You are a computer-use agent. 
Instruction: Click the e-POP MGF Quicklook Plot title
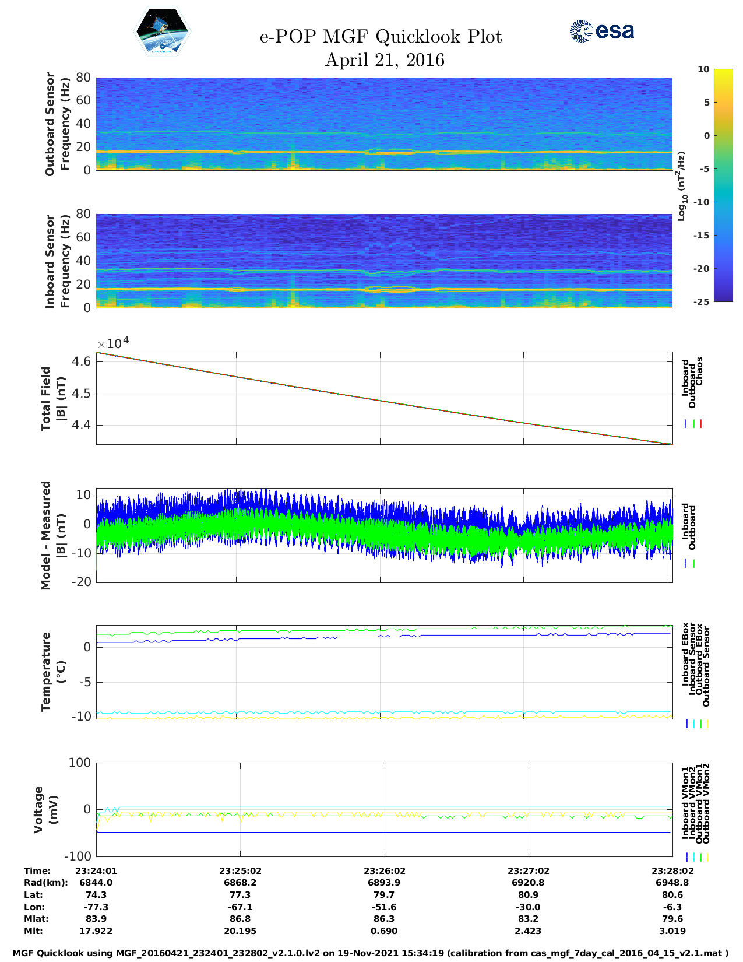click(x=381, y=37)
